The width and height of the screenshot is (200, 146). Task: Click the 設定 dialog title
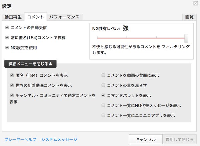pos(7,6)
